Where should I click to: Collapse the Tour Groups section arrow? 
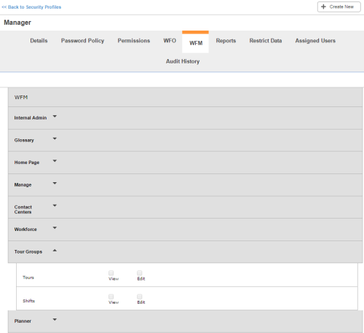(55, 250)
